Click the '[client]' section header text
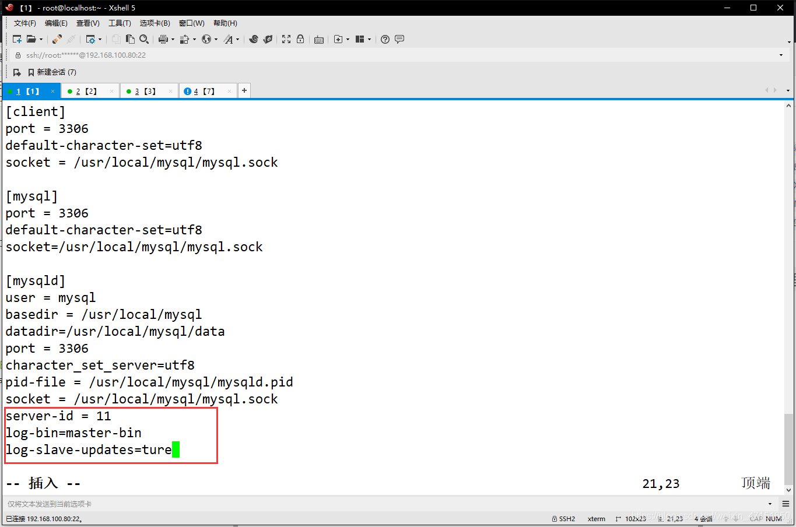The image size is (796, 527). point(36,112)
